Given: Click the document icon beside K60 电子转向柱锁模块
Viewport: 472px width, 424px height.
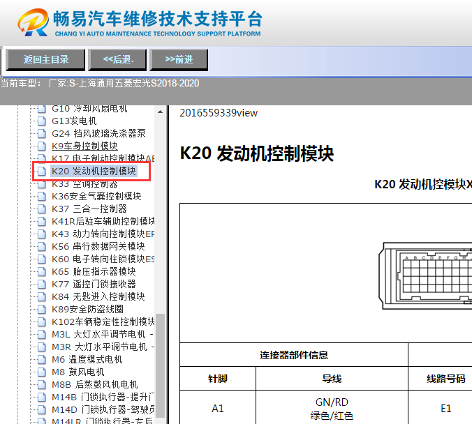Looking at the screenshot, I should (x=42, y=259).
